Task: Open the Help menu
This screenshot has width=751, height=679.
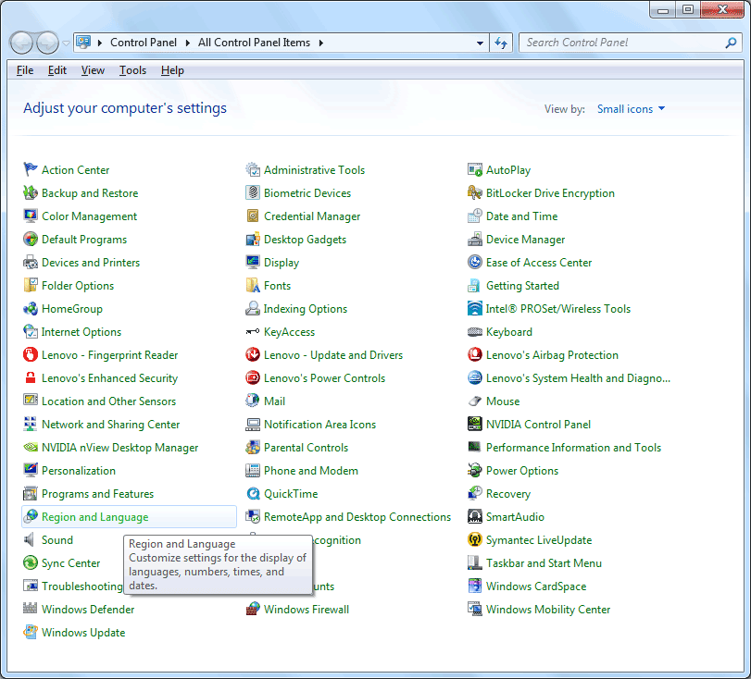Action: pyautogui.click(x=172, y=70)
